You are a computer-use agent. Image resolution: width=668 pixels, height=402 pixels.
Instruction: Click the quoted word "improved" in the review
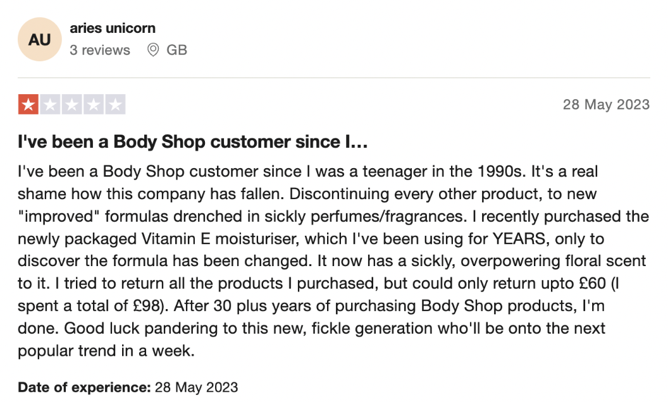click(58, 216)
